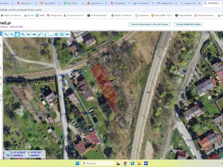Open the Poczta bookmark
The image size is (223, 167).
(29, 15)
